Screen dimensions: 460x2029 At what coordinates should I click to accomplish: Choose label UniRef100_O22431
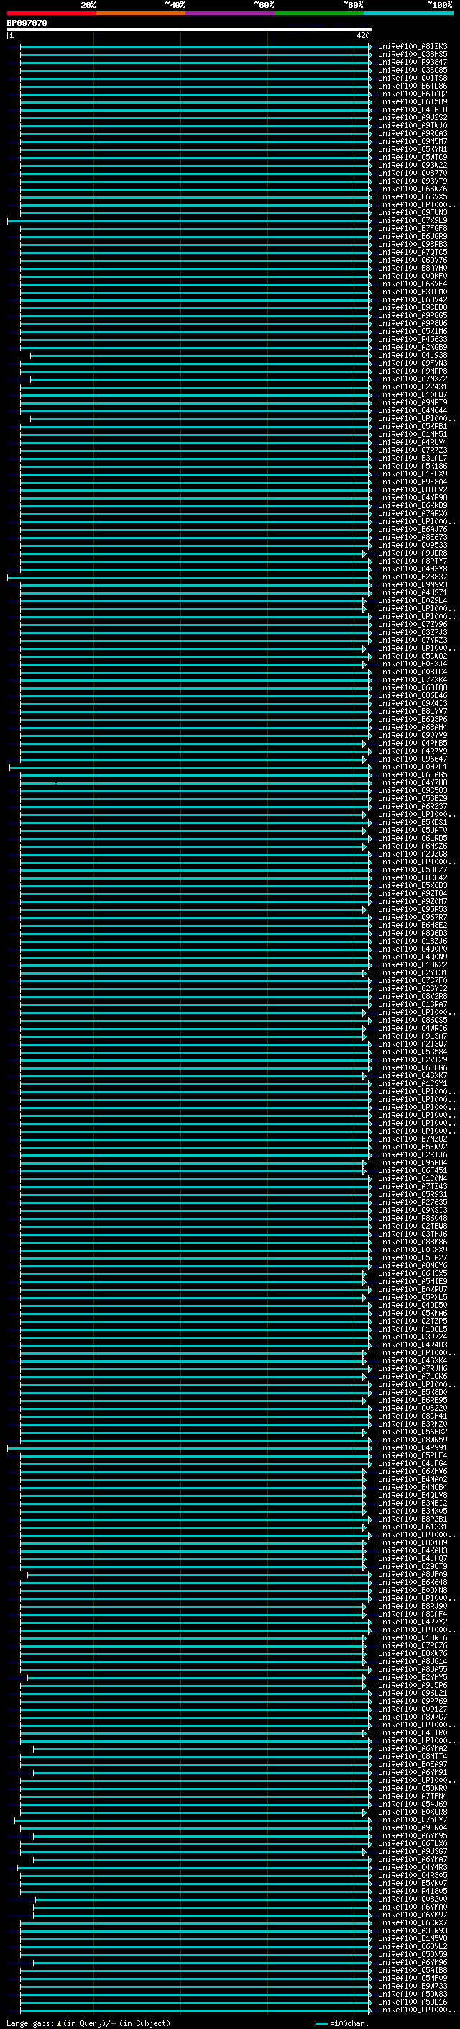[413, 387]
